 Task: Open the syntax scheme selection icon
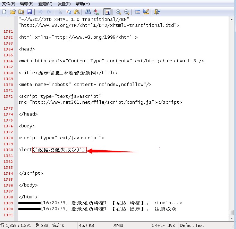[x=138, y=12]
